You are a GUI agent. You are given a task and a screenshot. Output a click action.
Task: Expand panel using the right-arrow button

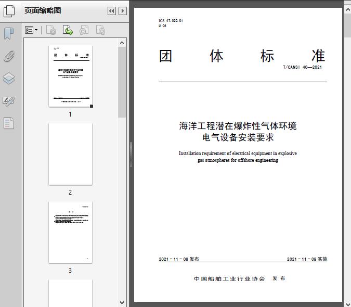pos(122,11)
